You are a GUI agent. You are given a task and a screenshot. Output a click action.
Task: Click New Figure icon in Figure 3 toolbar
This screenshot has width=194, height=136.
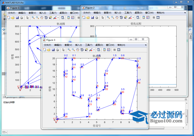(x=44, y=50)
